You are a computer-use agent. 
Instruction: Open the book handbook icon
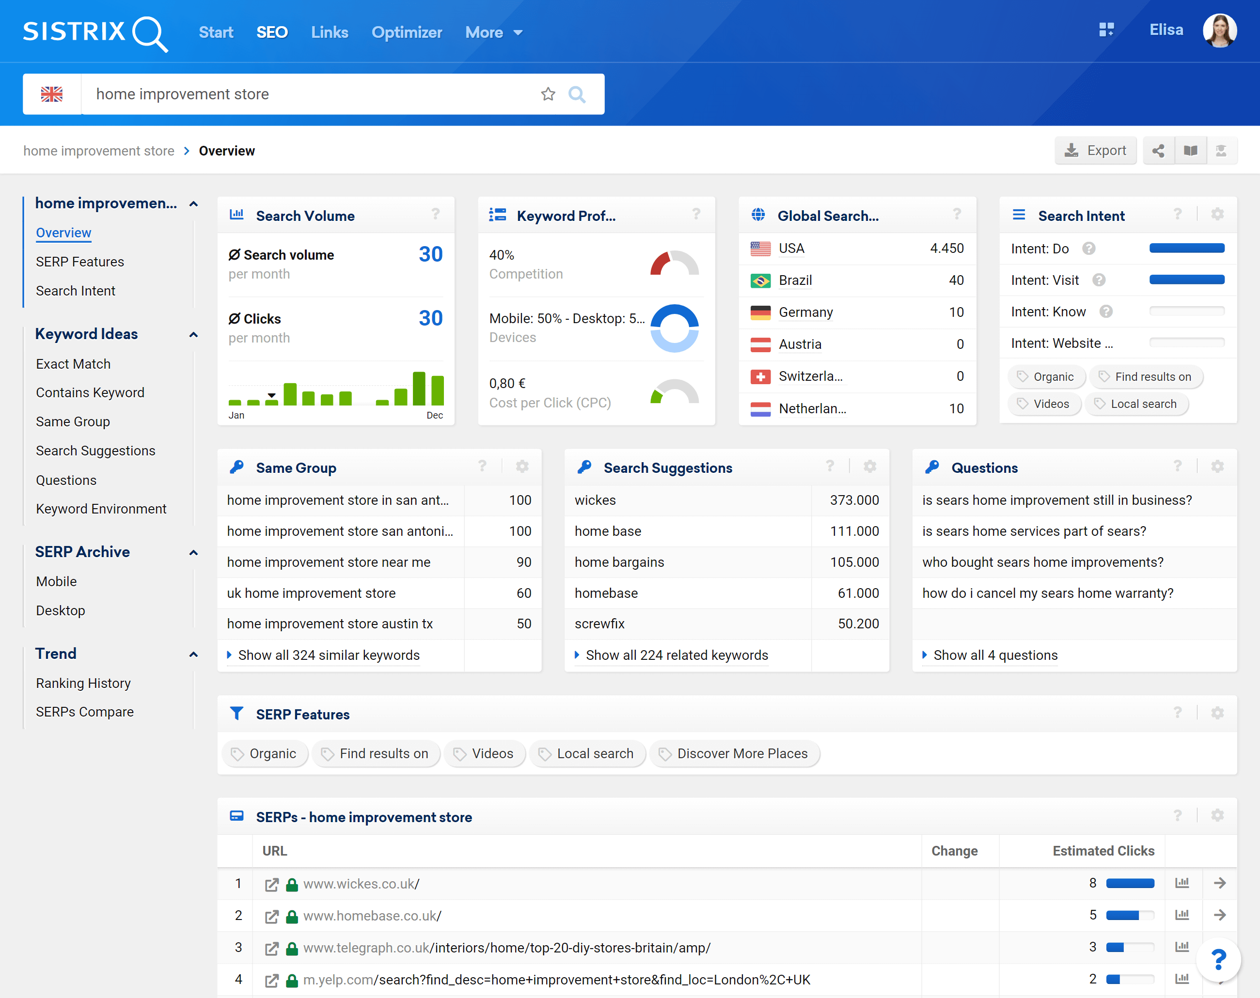pos(1190,151)
